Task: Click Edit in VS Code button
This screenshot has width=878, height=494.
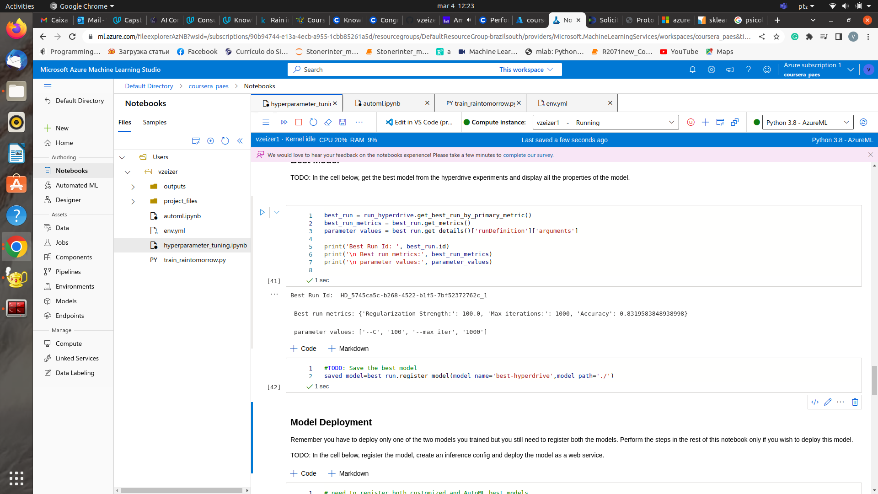Action: click(x=419, y=122)
